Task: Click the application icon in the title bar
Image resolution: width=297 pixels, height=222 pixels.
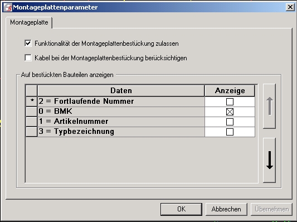Action: 8,7
